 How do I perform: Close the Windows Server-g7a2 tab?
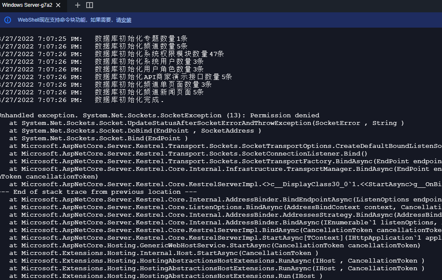tap(58, 5)
